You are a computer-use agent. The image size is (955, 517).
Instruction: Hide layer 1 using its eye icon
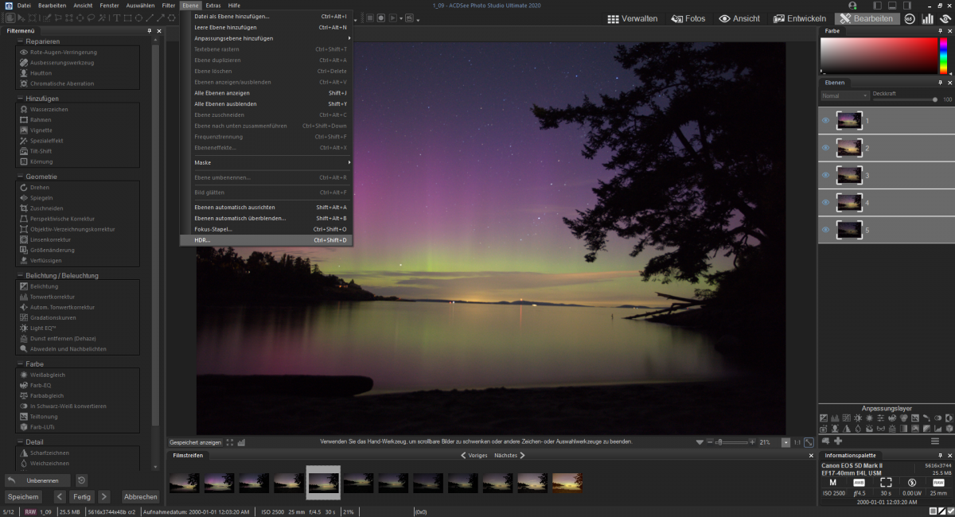(x=825, y=121)
